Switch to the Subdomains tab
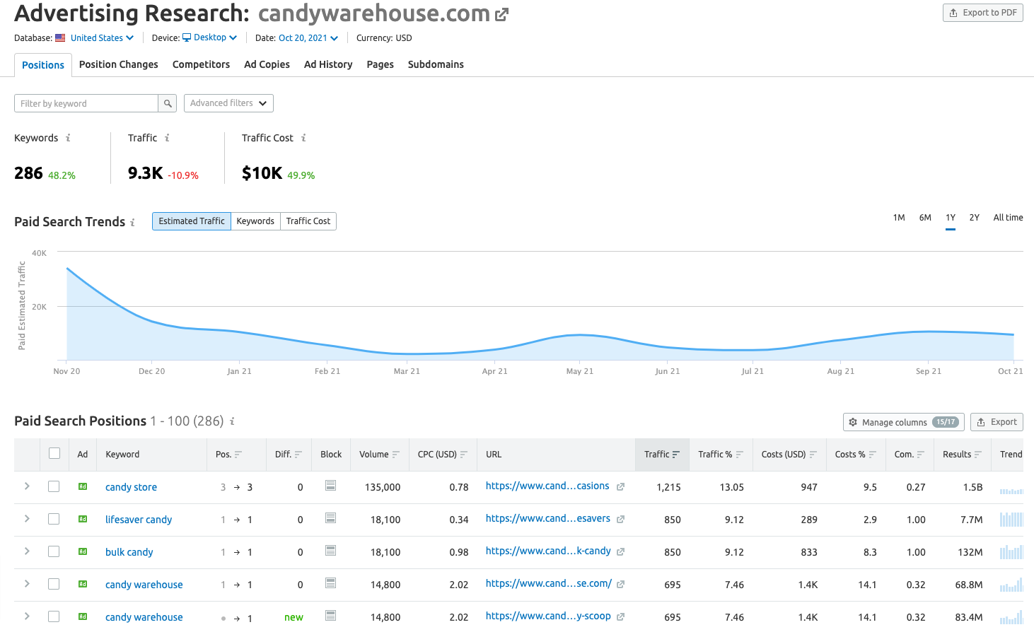This screenshot has height=632, width=1034. (x=436, y=64)
